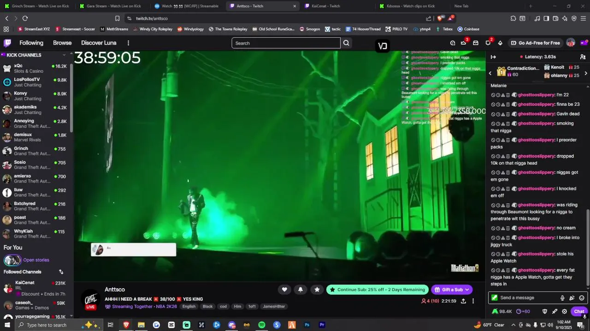Open Brave Shields lion icon
The height and width of the screenshot is (331, 590).
[x=440, y=18]
